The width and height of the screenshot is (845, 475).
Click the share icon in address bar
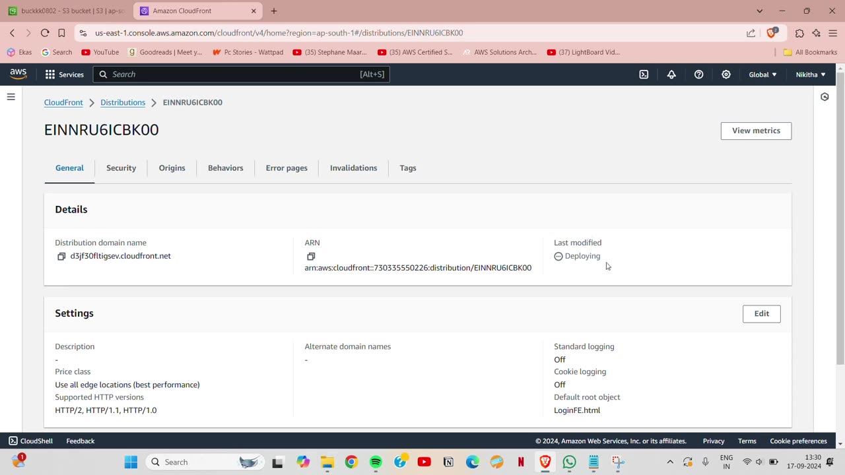click(x=751, y=32)
